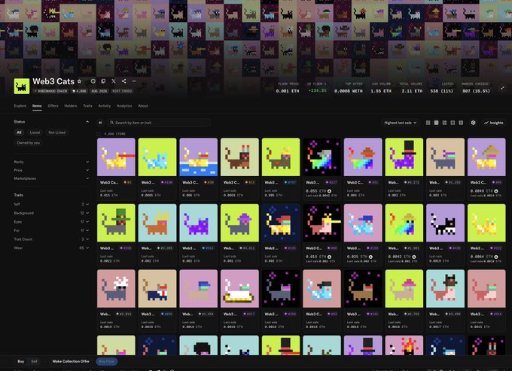Screen dimensions: 512x371
Task: Collapse the Status filter section
Action: [87, 122]
